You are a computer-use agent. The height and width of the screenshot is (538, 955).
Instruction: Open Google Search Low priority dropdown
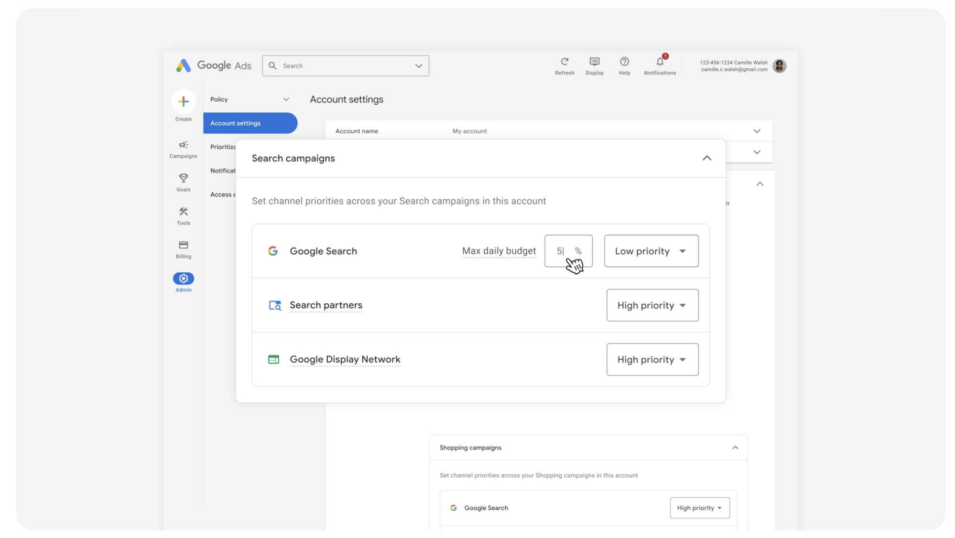(x=651, y=251)
